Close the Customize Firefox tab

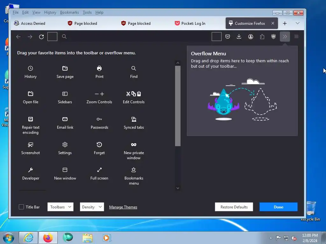pyautogui.click(x=273, y=23)
